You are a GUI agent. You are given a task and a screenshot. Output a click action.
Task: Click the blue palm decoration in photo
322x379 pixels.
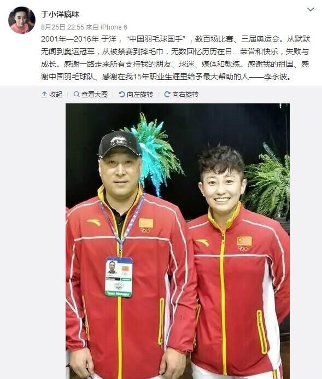155,155
